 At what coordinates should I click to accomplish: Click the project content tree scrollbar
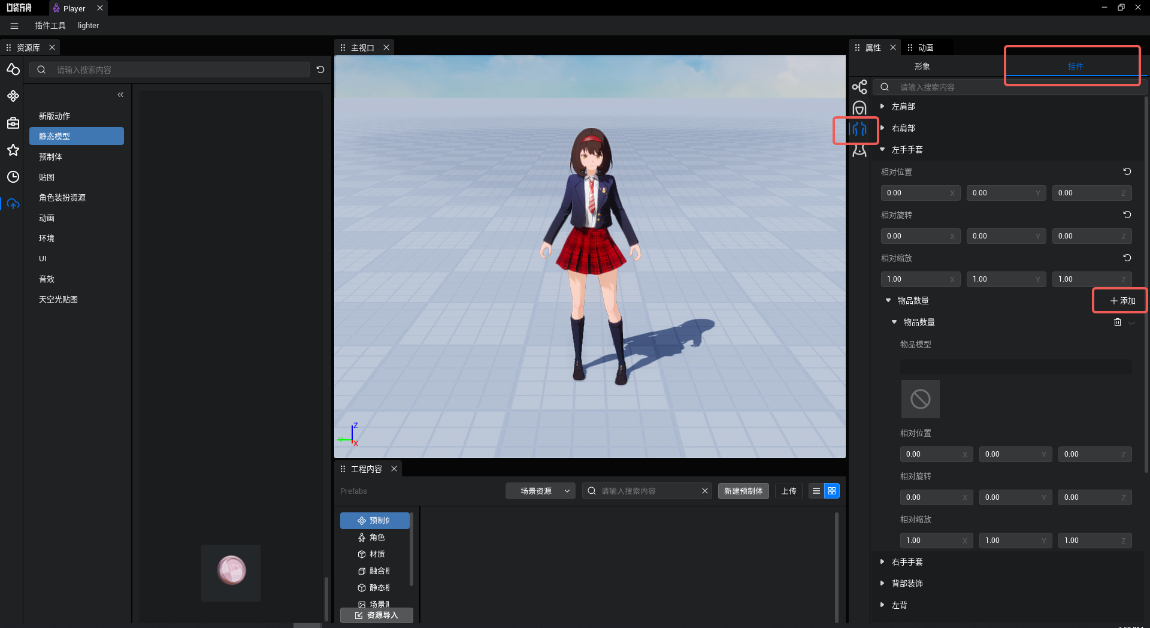(411, 548)
